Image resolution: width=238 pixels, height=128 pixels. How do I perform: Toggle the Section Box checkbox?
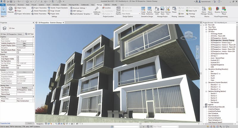[x=18, y=68]
